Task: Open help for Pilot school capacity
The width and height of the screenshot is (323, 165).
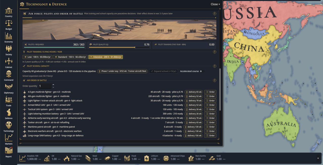Action: pos(214,66)
